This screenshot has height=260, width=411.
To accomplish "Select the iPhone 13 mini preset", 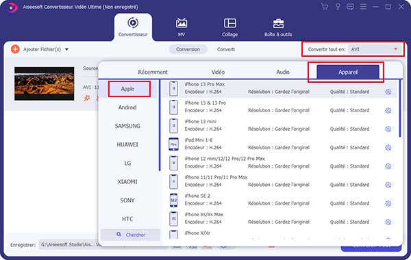I will pos(279,125).
